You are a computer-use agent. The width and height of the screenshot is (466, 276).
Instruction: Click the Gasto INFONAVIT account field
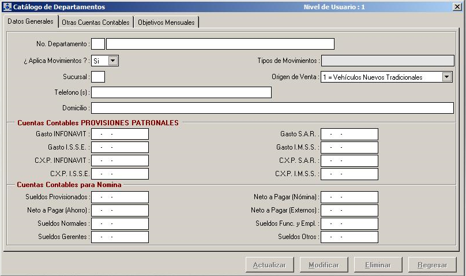[120, 134]
